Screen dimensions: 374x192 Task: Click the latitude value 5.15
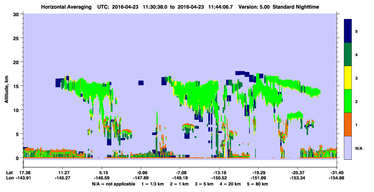point(102,173)
